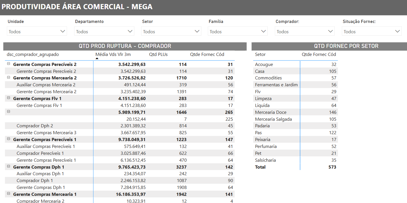This screenshot has height=203, width=407.
Task: Select the Comprador Perecíveis 1 row
Action: (x=120, y=153)
